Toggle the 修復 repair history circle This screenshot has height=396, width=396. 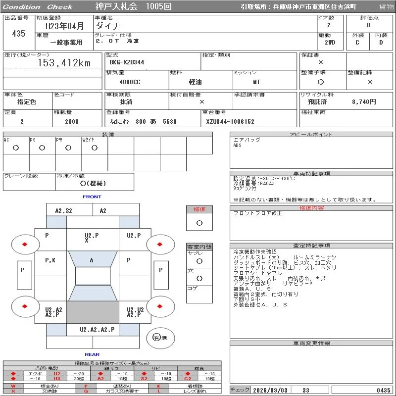[x=199, y=223]
